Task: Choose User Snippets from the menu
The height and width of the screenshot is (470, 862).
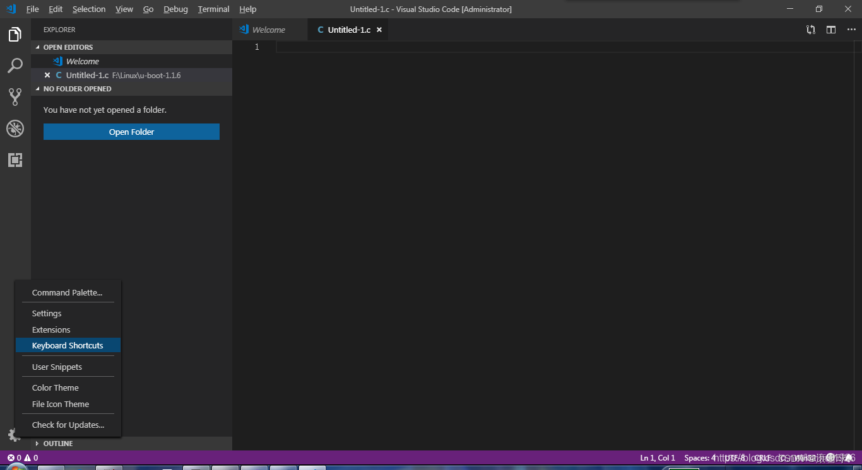Action: tap(68, 367)
